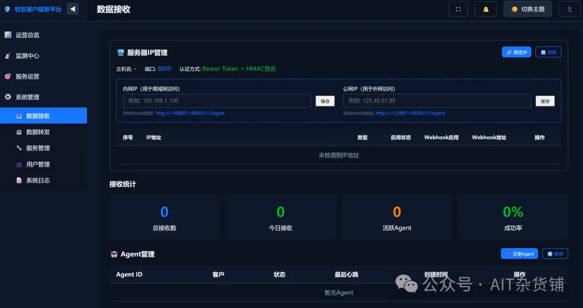
Task: Click the 接收统计 section heading
Action: [x=123, y=184]
